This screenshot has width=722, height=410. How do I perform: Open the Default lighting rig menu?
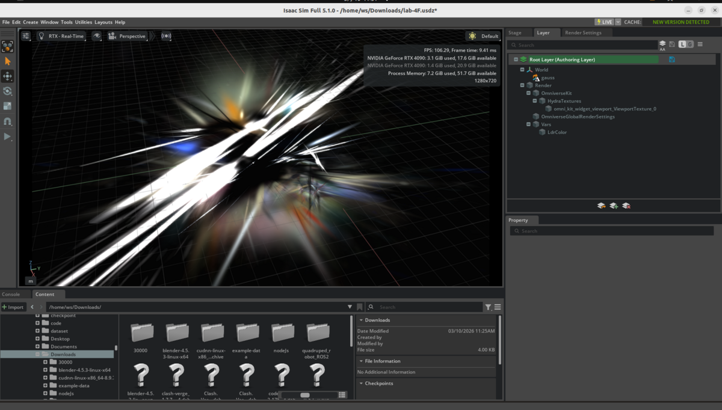click(483, 36)
